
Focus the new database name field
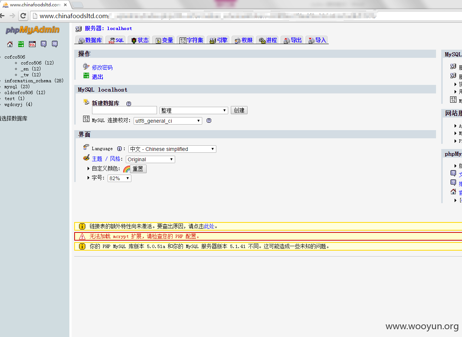tap(124, 110)
